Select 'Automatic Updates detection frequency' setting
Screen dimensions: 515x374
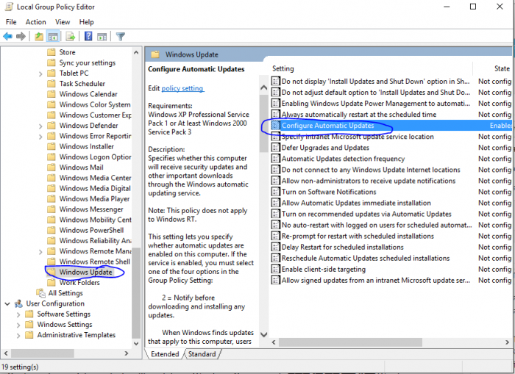click(x=343, y=159)
